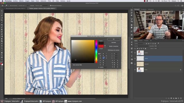Open the sample size dropdown in options bar
The width and height of the screenshot is (184, 103).
tap(23, 6)
